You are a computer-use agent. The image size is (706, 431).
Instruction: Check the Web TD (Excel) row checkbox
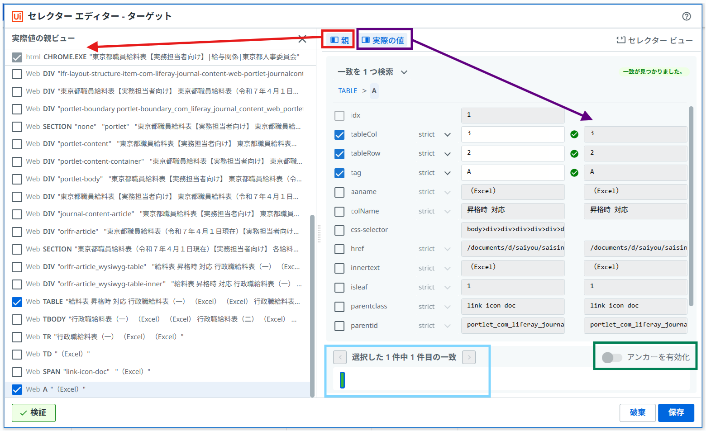(x=17, y=355)
